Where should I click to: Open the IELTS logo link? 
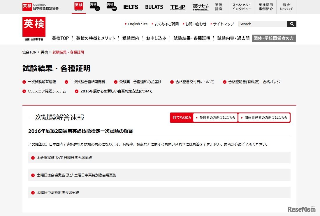click(131, 7)
